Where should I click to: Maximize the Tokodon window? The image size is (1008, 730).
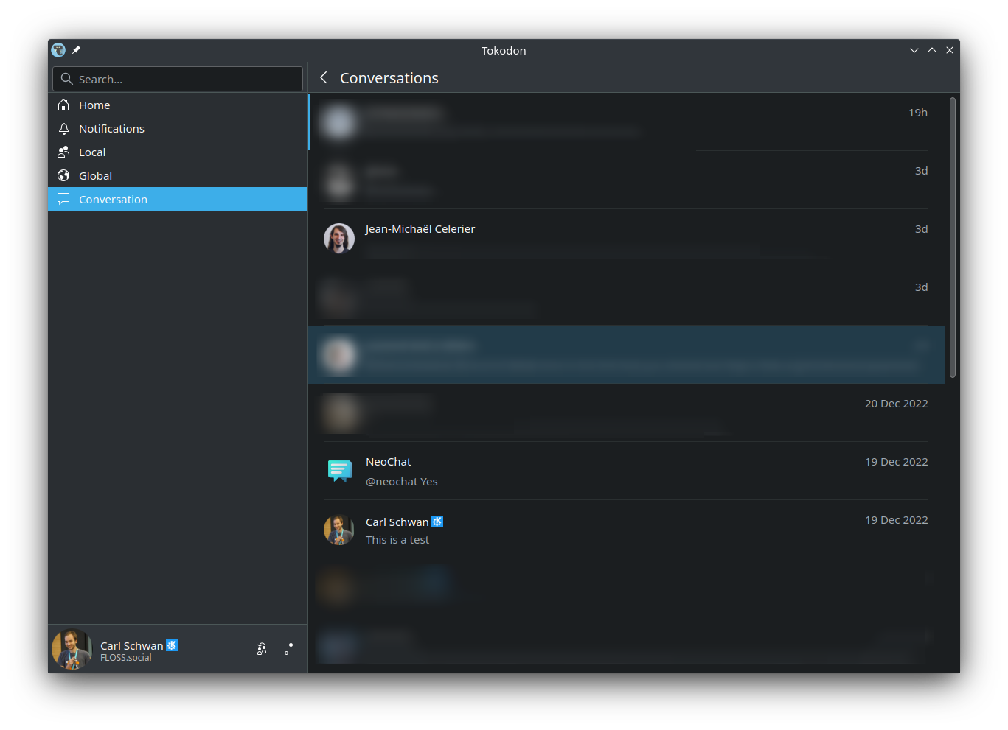pyautogui.click(x=932, y=50)
